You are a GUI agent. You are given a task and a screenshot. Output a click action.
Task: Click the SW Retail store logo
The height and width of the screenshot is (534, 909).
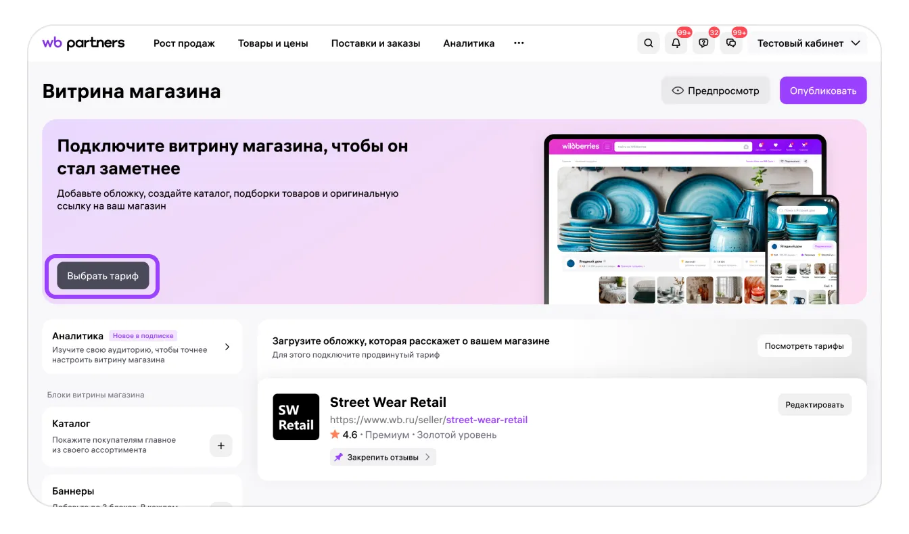(296, 417)
